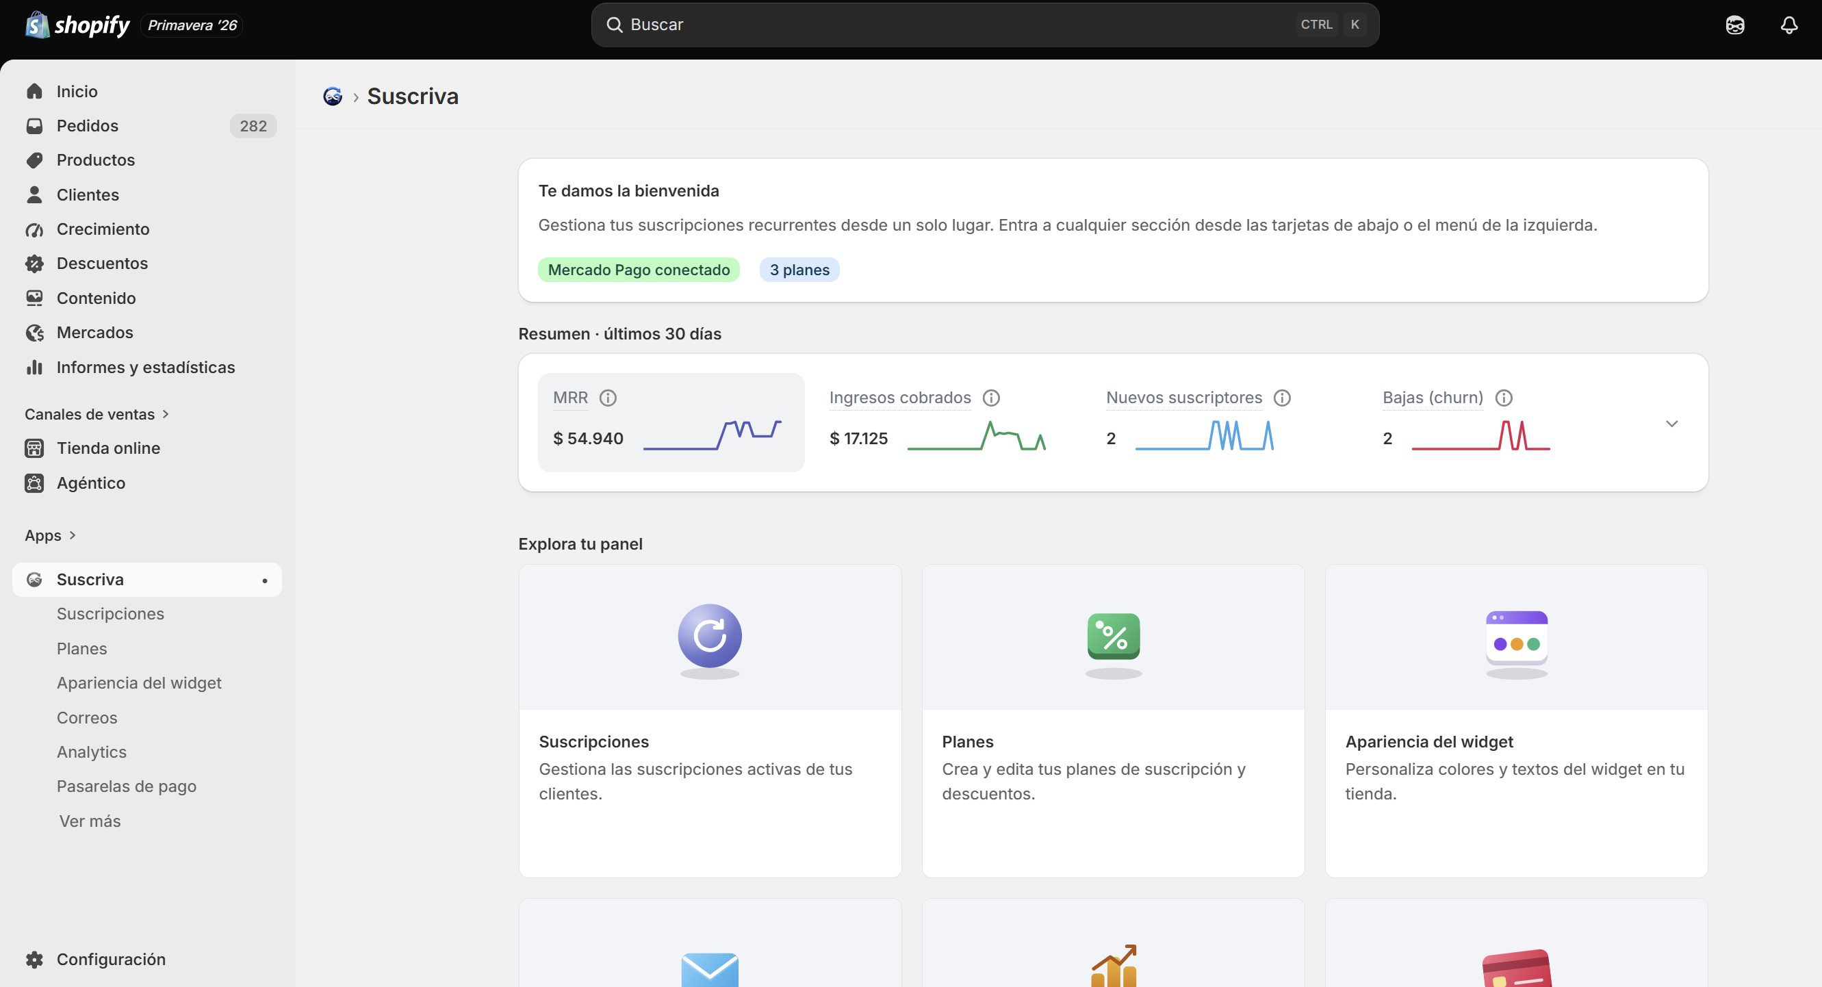Click the red credit card icon
This screenshot has height=987, width=1822.
tap(1517, 969)
